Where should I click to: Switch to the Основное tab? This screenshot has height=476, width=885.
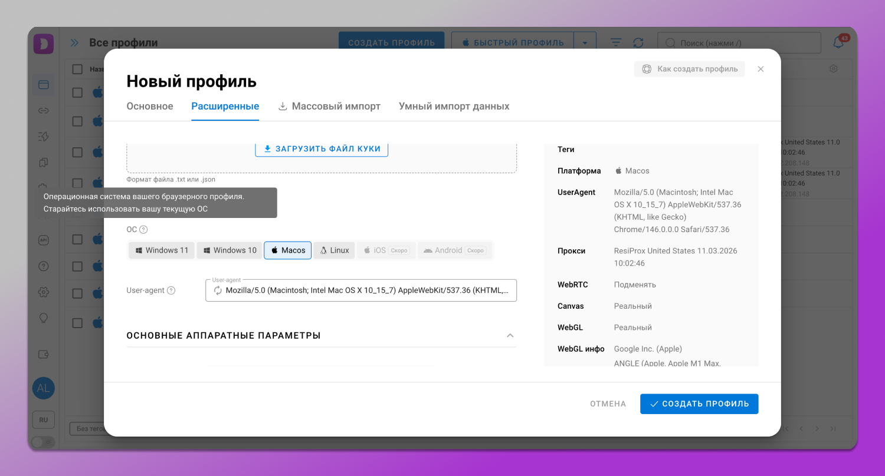150,107
